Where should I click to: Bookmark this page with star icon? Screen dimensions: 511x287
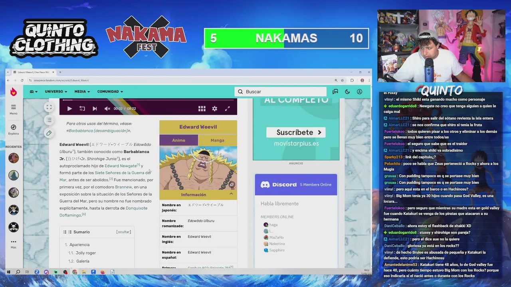(x=342, y=81)
